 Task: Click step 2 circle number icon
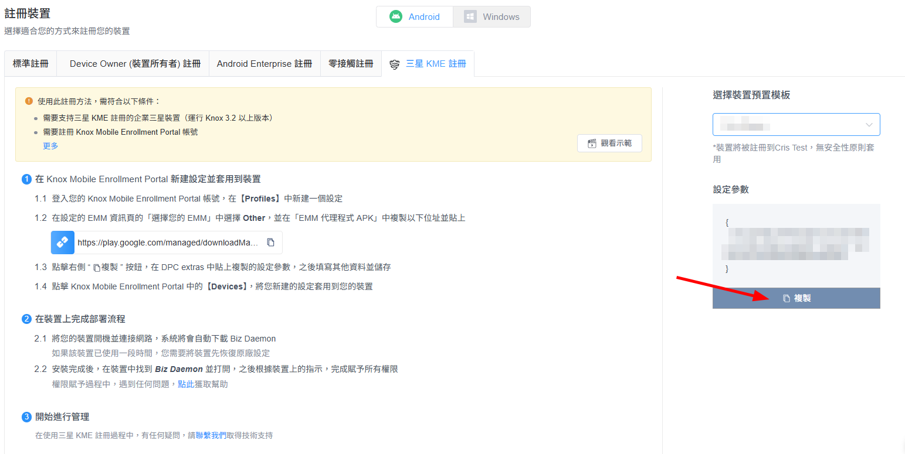tap(26, 319)
